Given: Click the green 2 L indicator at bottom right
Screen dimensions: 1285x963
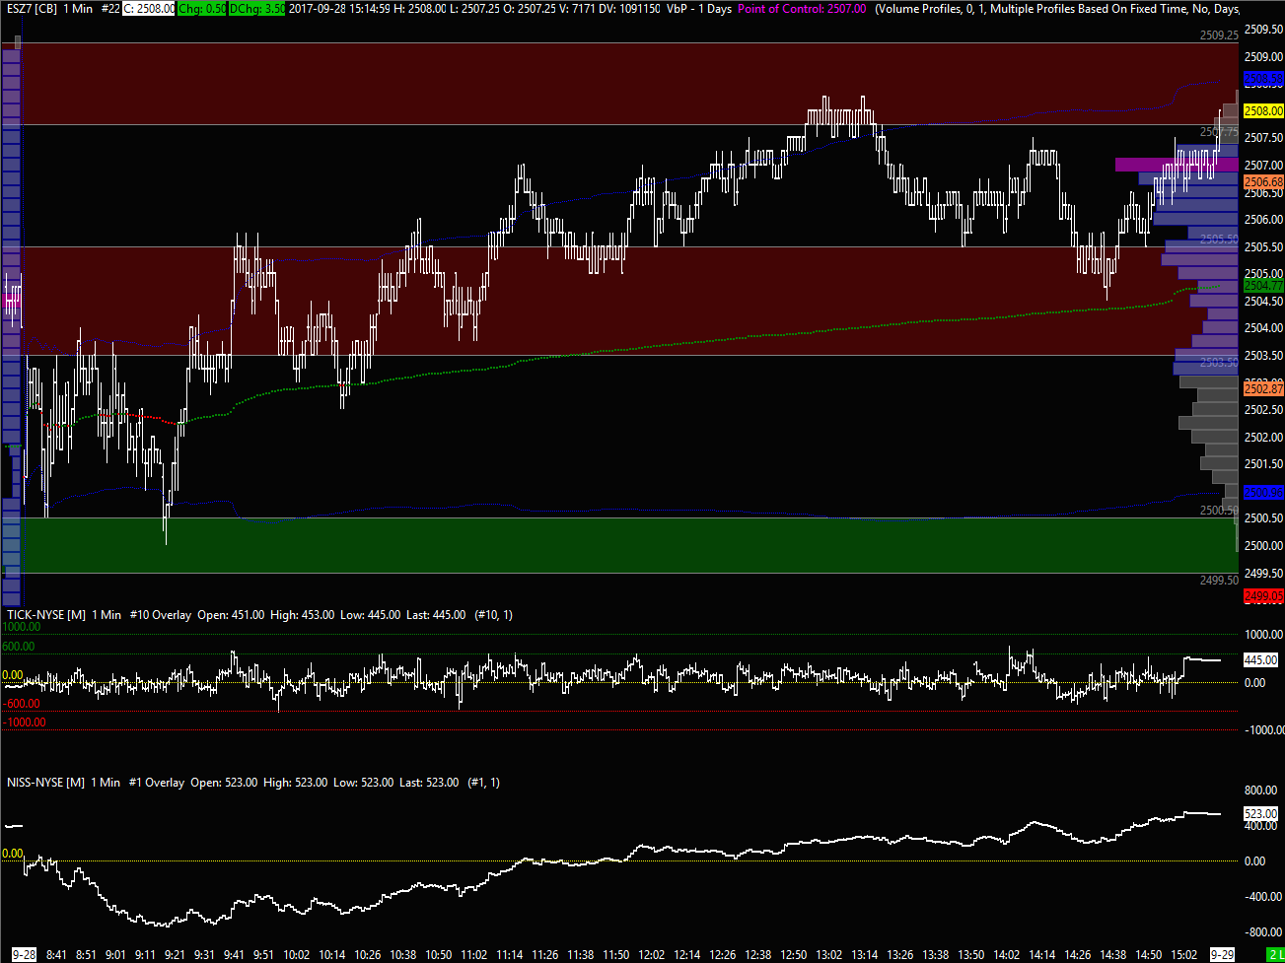Looking at the screenshot, I should point(1273,954).
